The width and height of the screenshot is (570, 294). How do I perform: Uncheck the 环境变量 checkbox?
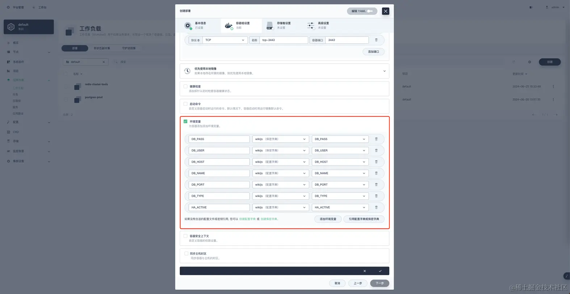[x=185, y=121]
